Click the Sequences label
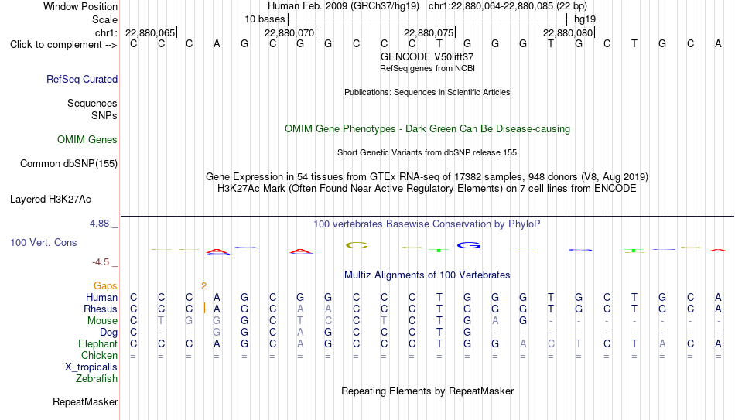 [x=92, y=103]
